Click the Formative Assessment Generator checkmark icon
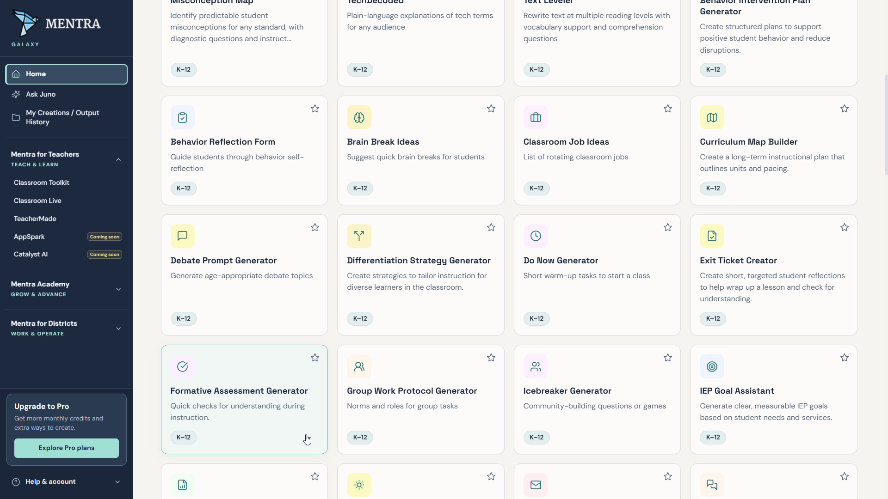The height and width of the screenshot is (499, 888). pos(183,366)
